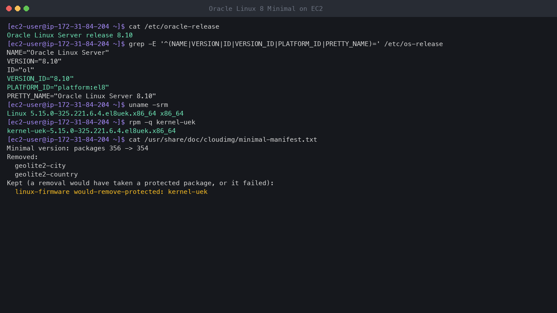
Task: Select the "Oracle Linux Server release 8.10" output line
Action: pyautogui.click(x=70, y=35)
